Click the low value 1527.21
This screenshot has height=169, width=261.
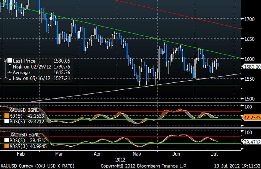tap(62, 78)
